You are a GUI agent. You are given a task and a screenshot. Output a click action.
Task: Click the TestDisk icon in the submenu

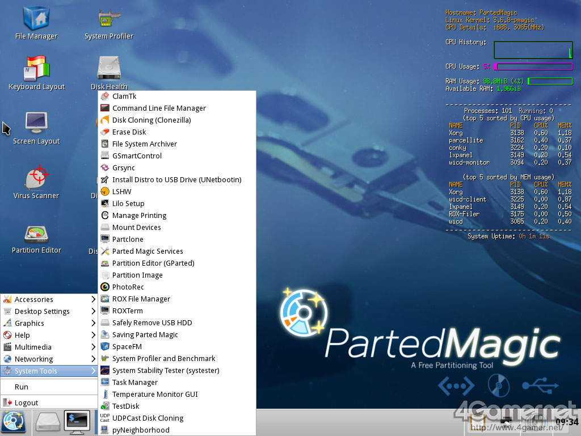tap(105, 406)
